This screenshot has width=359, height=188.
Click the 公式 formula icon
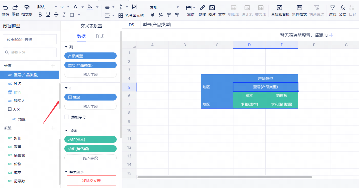[x=342, y=8]
